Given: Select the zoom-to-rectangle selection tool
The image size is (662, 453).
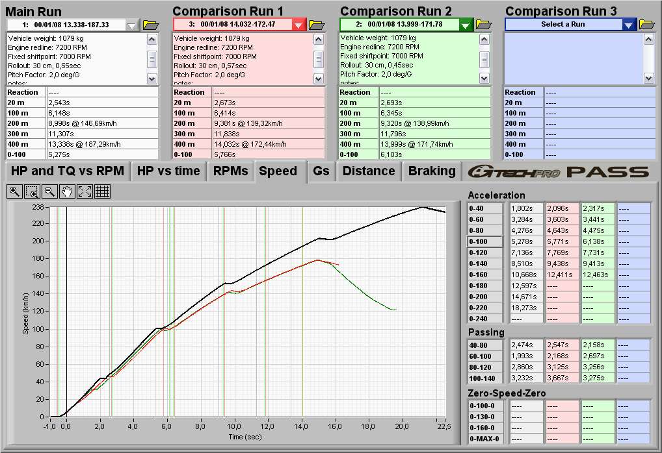Looking at the screenshot, I should 32,191.
